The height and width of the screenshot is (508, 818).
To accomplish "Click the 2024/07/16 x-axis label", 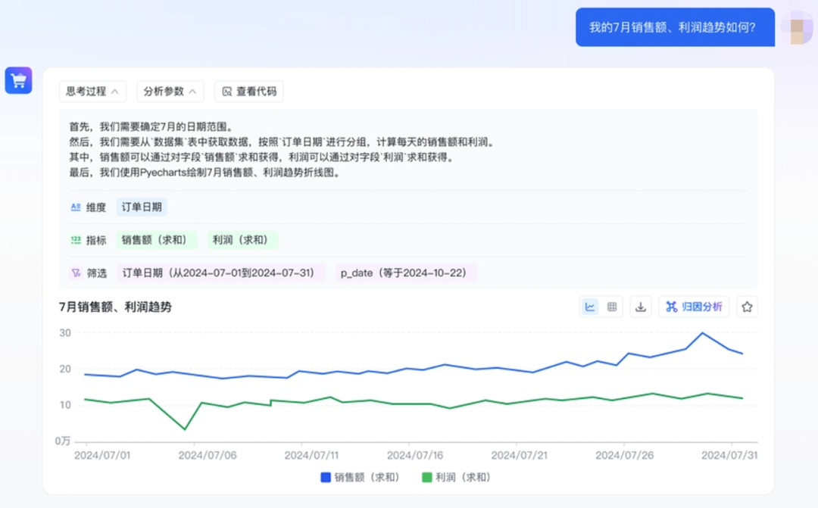I will tap(415, 455).
